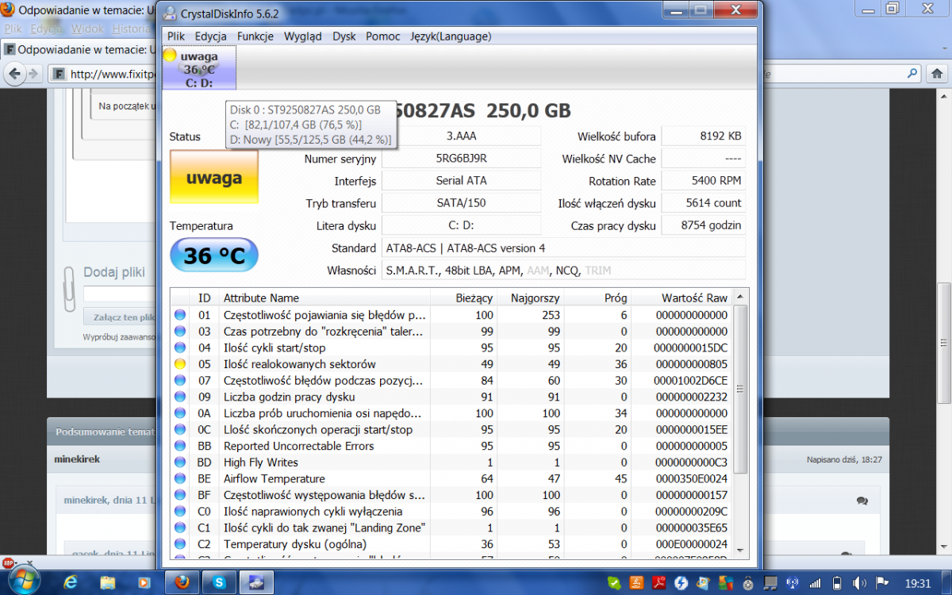Click yellow caution orb for attribute 05
952x595 pixels.
coord(180,364)
